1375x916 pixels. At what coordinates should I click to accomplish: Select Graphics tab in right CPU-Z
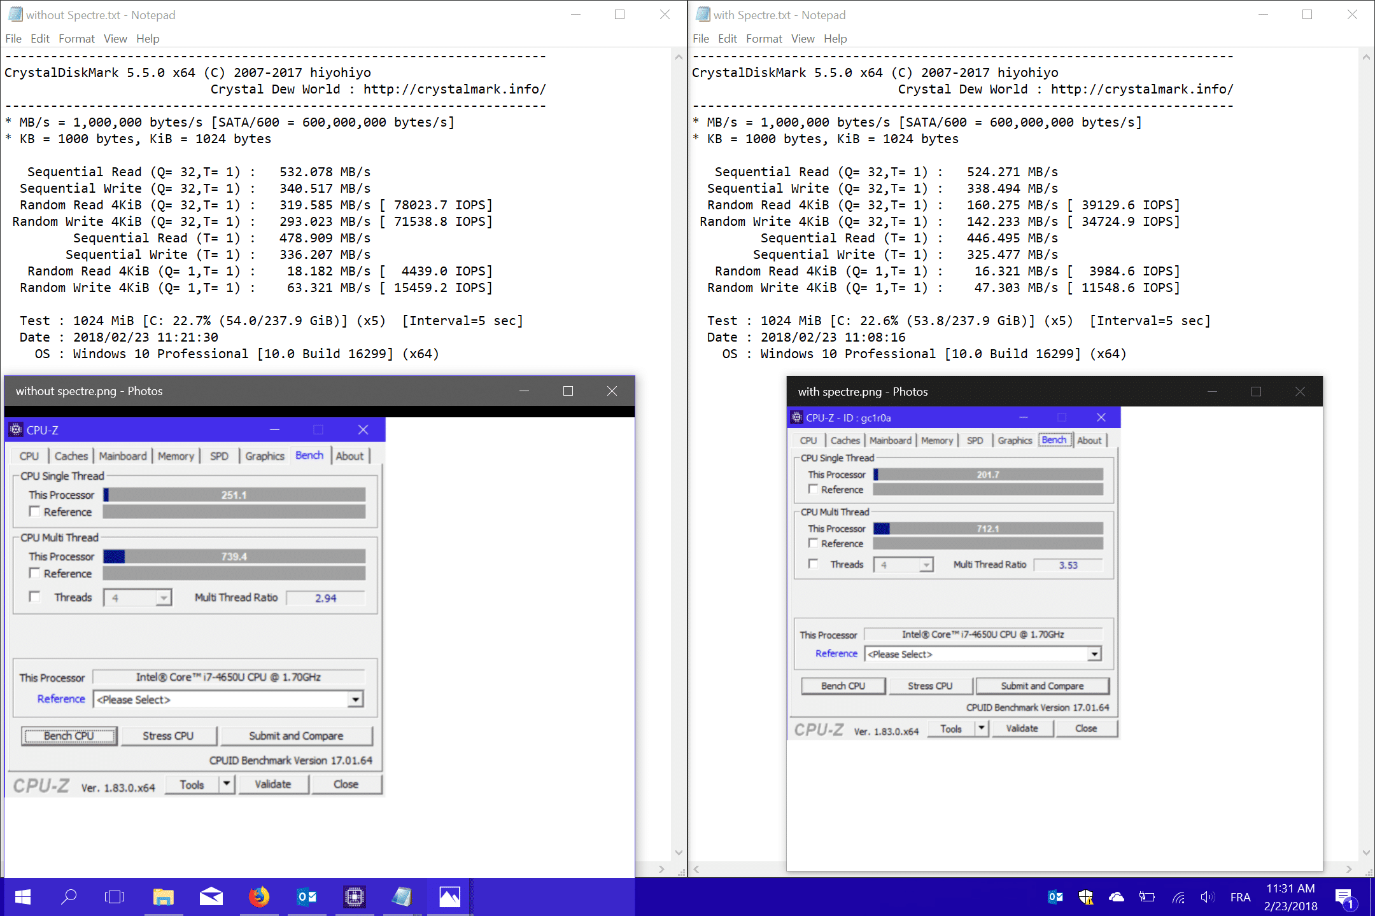(x=1015, y=440)
